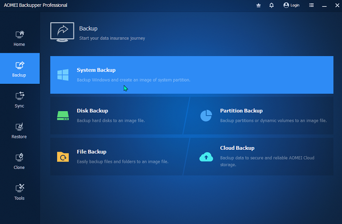This screenshot has width=342, height=224.
Task: Click the green Disk Backup drive icon
Action: tap(63, 116)
